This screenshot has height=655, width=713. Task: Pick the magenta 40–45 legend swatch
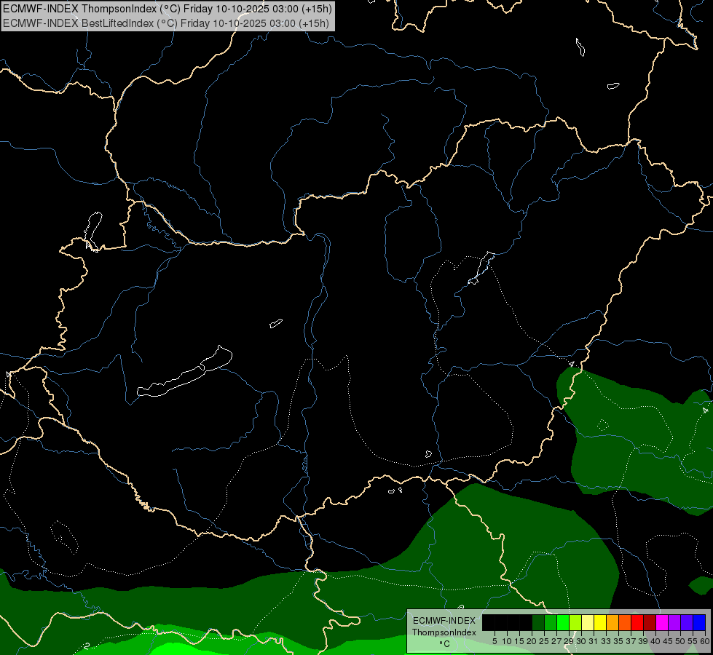tap(662, 622)
